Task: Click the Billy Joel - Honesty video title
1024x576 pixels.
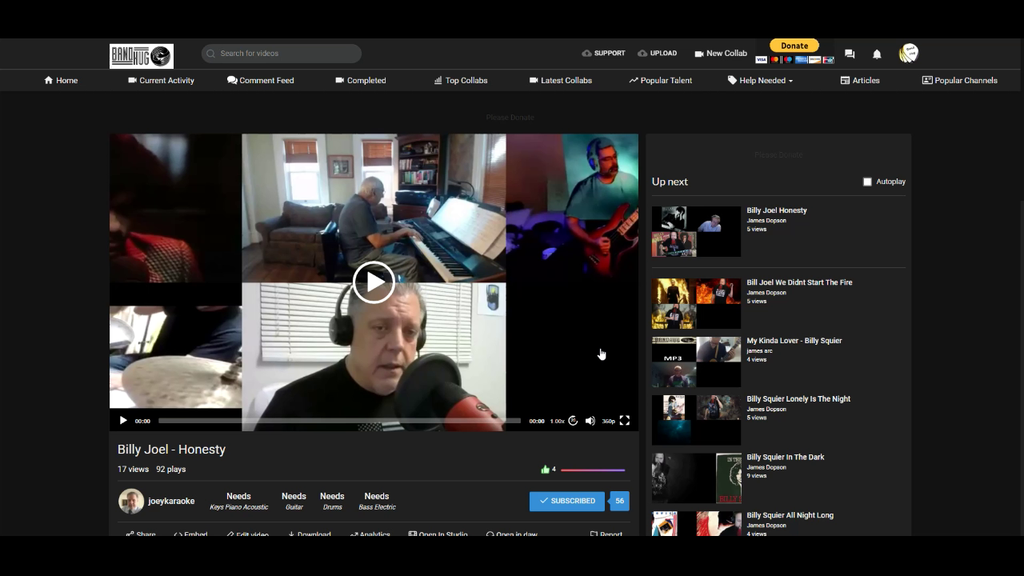Action: 171,450
